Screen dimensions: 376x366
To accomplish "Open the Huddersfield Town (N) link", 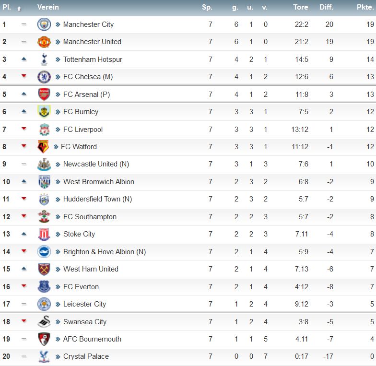I will 97,199.
